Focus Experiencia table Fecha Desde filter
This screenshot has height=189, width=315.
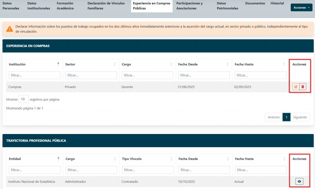click(x=204, y=75)
